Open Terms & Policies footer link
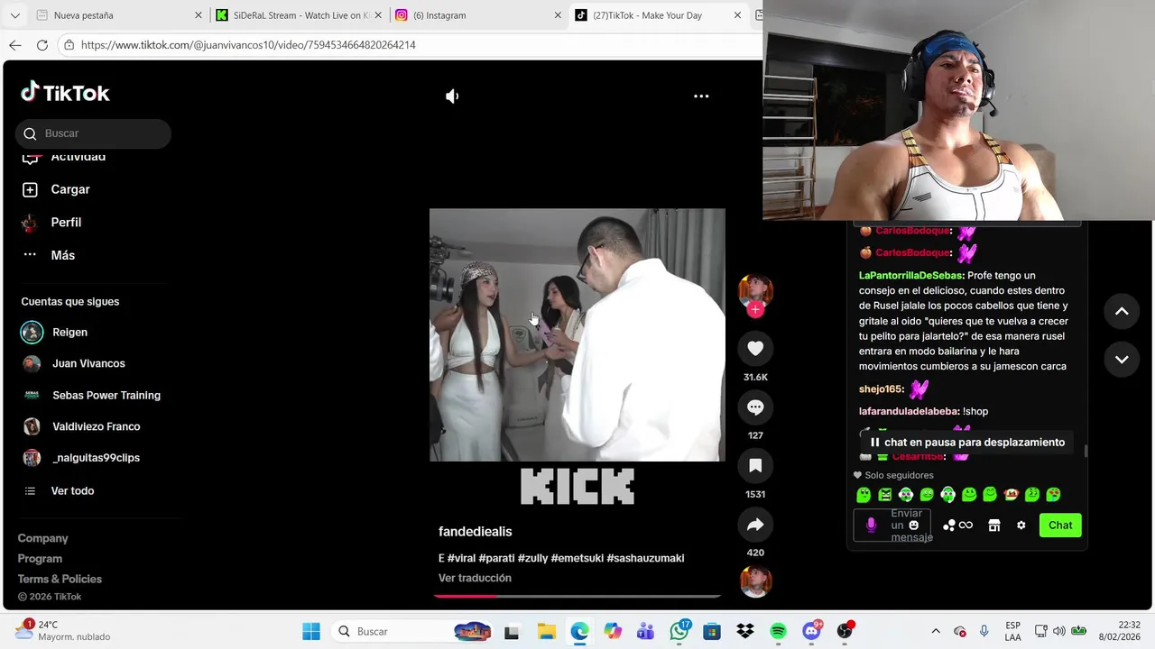The height and width of the screenshot is (649, 1155). 60,579
